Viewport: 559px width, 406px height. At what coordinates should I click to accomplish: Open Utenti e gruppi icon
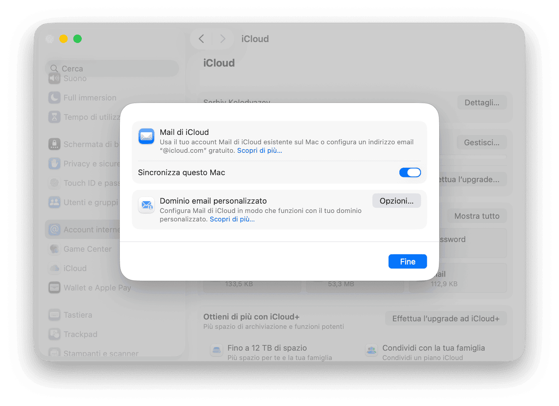[54, 202]
